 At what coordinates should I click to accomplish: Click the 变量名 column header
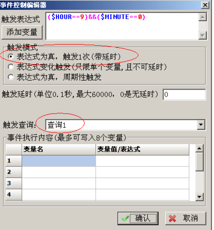click(x=59, y=149)
